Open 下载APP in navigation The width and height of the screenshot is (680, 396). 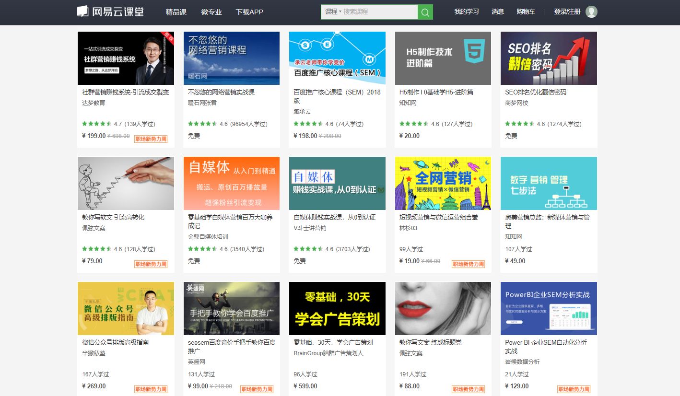pyautogui.click(x=249, y=12)
